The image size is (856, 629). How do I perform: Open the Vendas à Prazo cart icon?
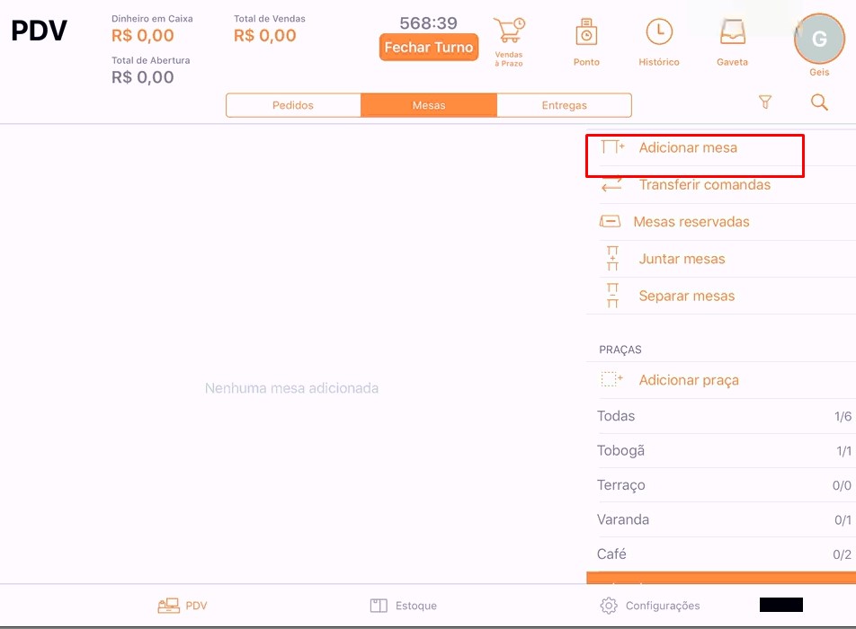point(509,31)
